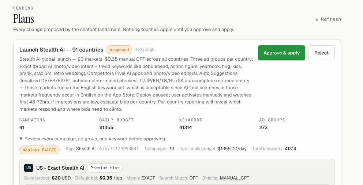The width and height of the screenshot is (363, 185).
Task: Click the 'Total keywords: 41314' summary text
Action: [x=274, y=149]
